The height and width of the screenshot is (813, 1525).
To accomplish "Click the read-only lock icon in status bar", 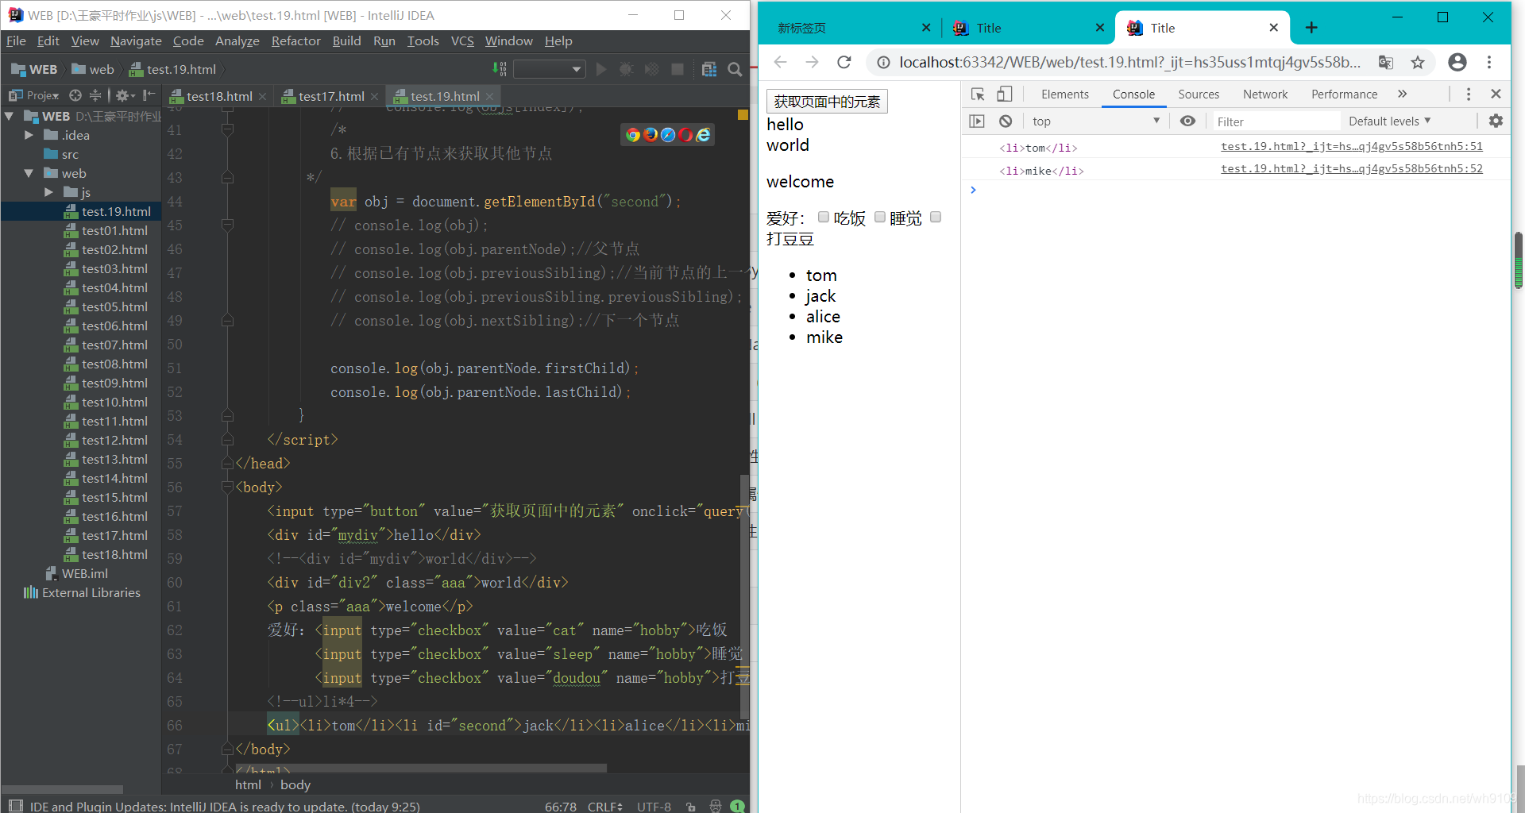I will pos(691,807).
